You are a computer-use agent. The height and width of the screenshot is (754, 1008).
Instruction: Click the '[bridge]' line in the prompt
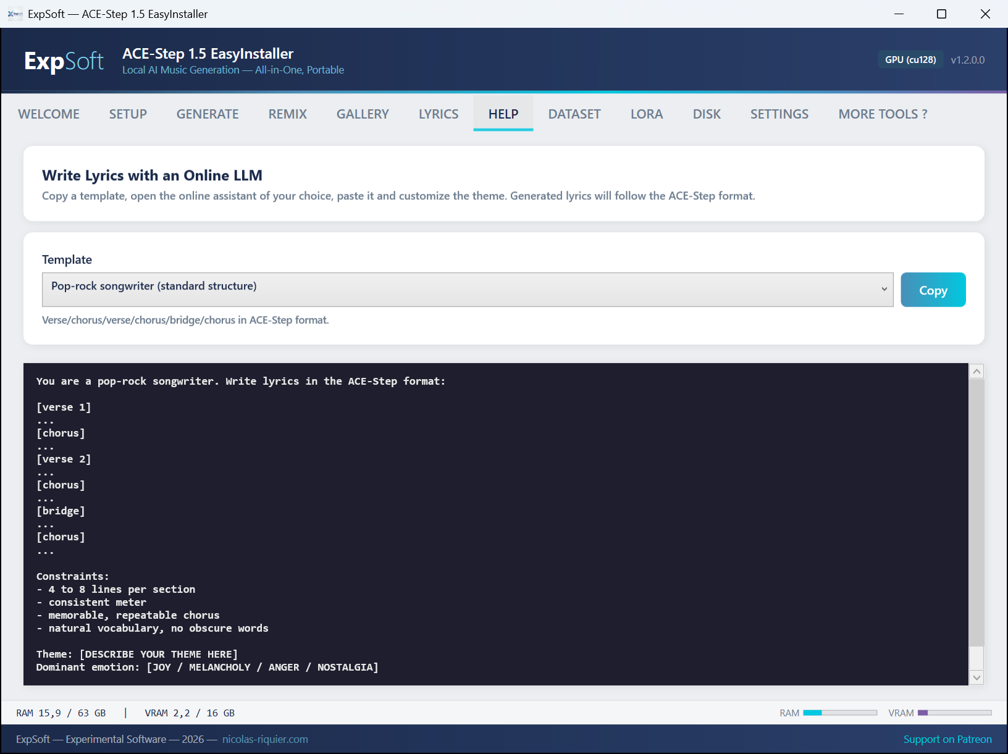[61, 511]
